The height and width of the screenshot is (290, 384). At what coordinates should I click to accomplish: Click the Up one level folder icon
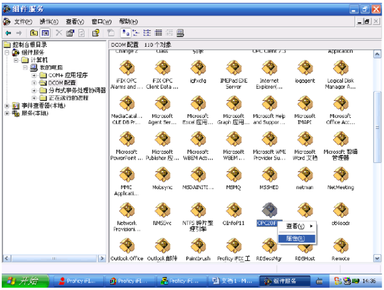[x=34, y=33]
